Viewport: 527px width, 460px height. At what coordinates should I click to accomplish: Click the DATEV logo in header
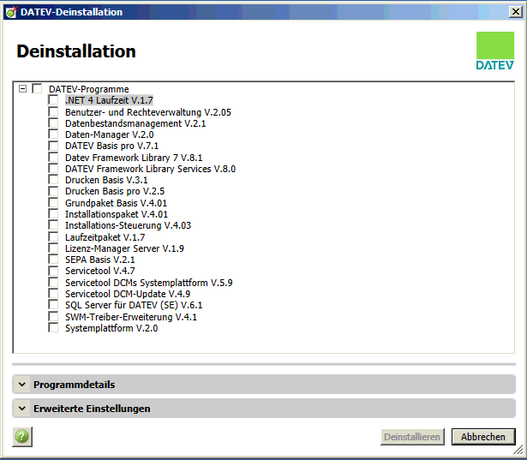[x=494, y=51]
